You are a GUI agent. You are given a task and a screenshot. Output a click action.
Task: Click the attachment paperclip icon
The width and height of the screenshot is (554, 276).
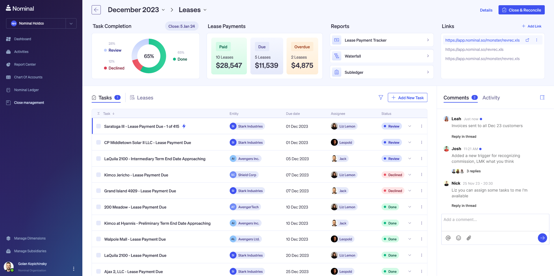coord(469,238)
